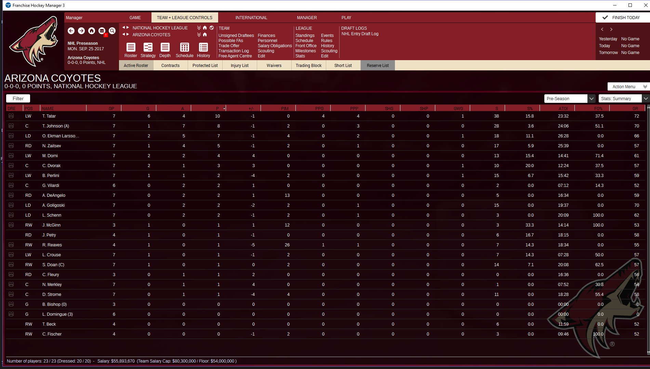Select player row C. Dvorak
The height and width of the screenshot is (369, 650).
[x=325, y=166]
